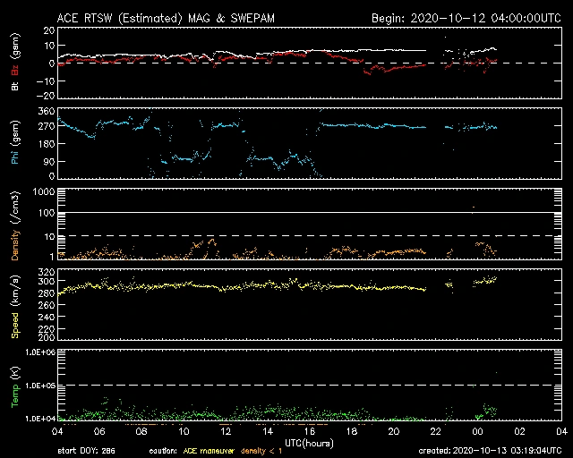Click the "08" hour label on the time axis
This screenshot has width=573, height=458.
coord(141,432)
